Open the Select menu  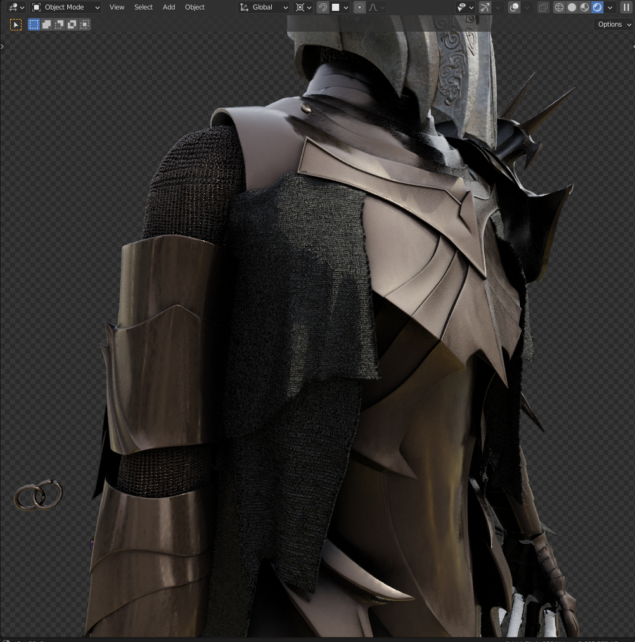coord(143,8)
